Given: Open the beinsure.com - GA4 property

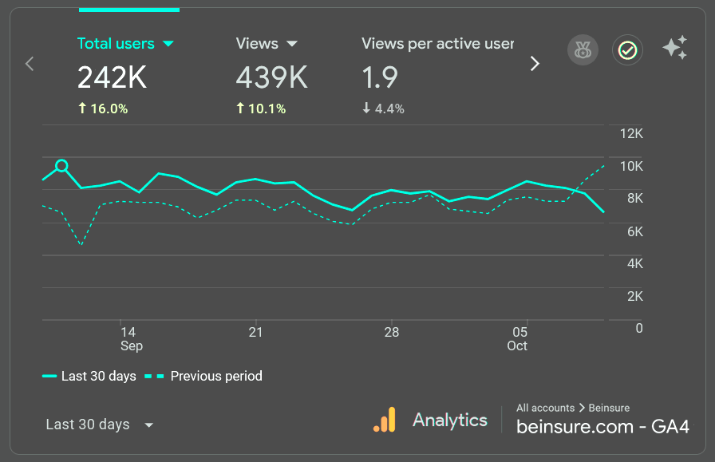Looking at the screenshot, I should tap(604, 426).
